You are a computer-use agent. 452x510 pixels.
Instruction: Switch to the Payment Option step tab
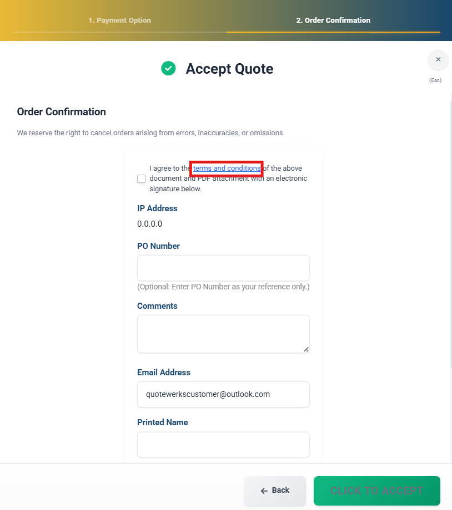click(119, 20)
